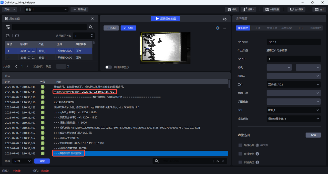Click the 作业名称 input field
328x174 pixels.
click(x=293, y=42)
